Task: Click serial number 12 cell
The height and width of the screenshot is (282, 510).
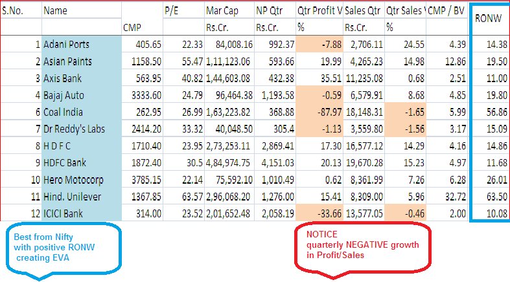Action: pos(21,213)
